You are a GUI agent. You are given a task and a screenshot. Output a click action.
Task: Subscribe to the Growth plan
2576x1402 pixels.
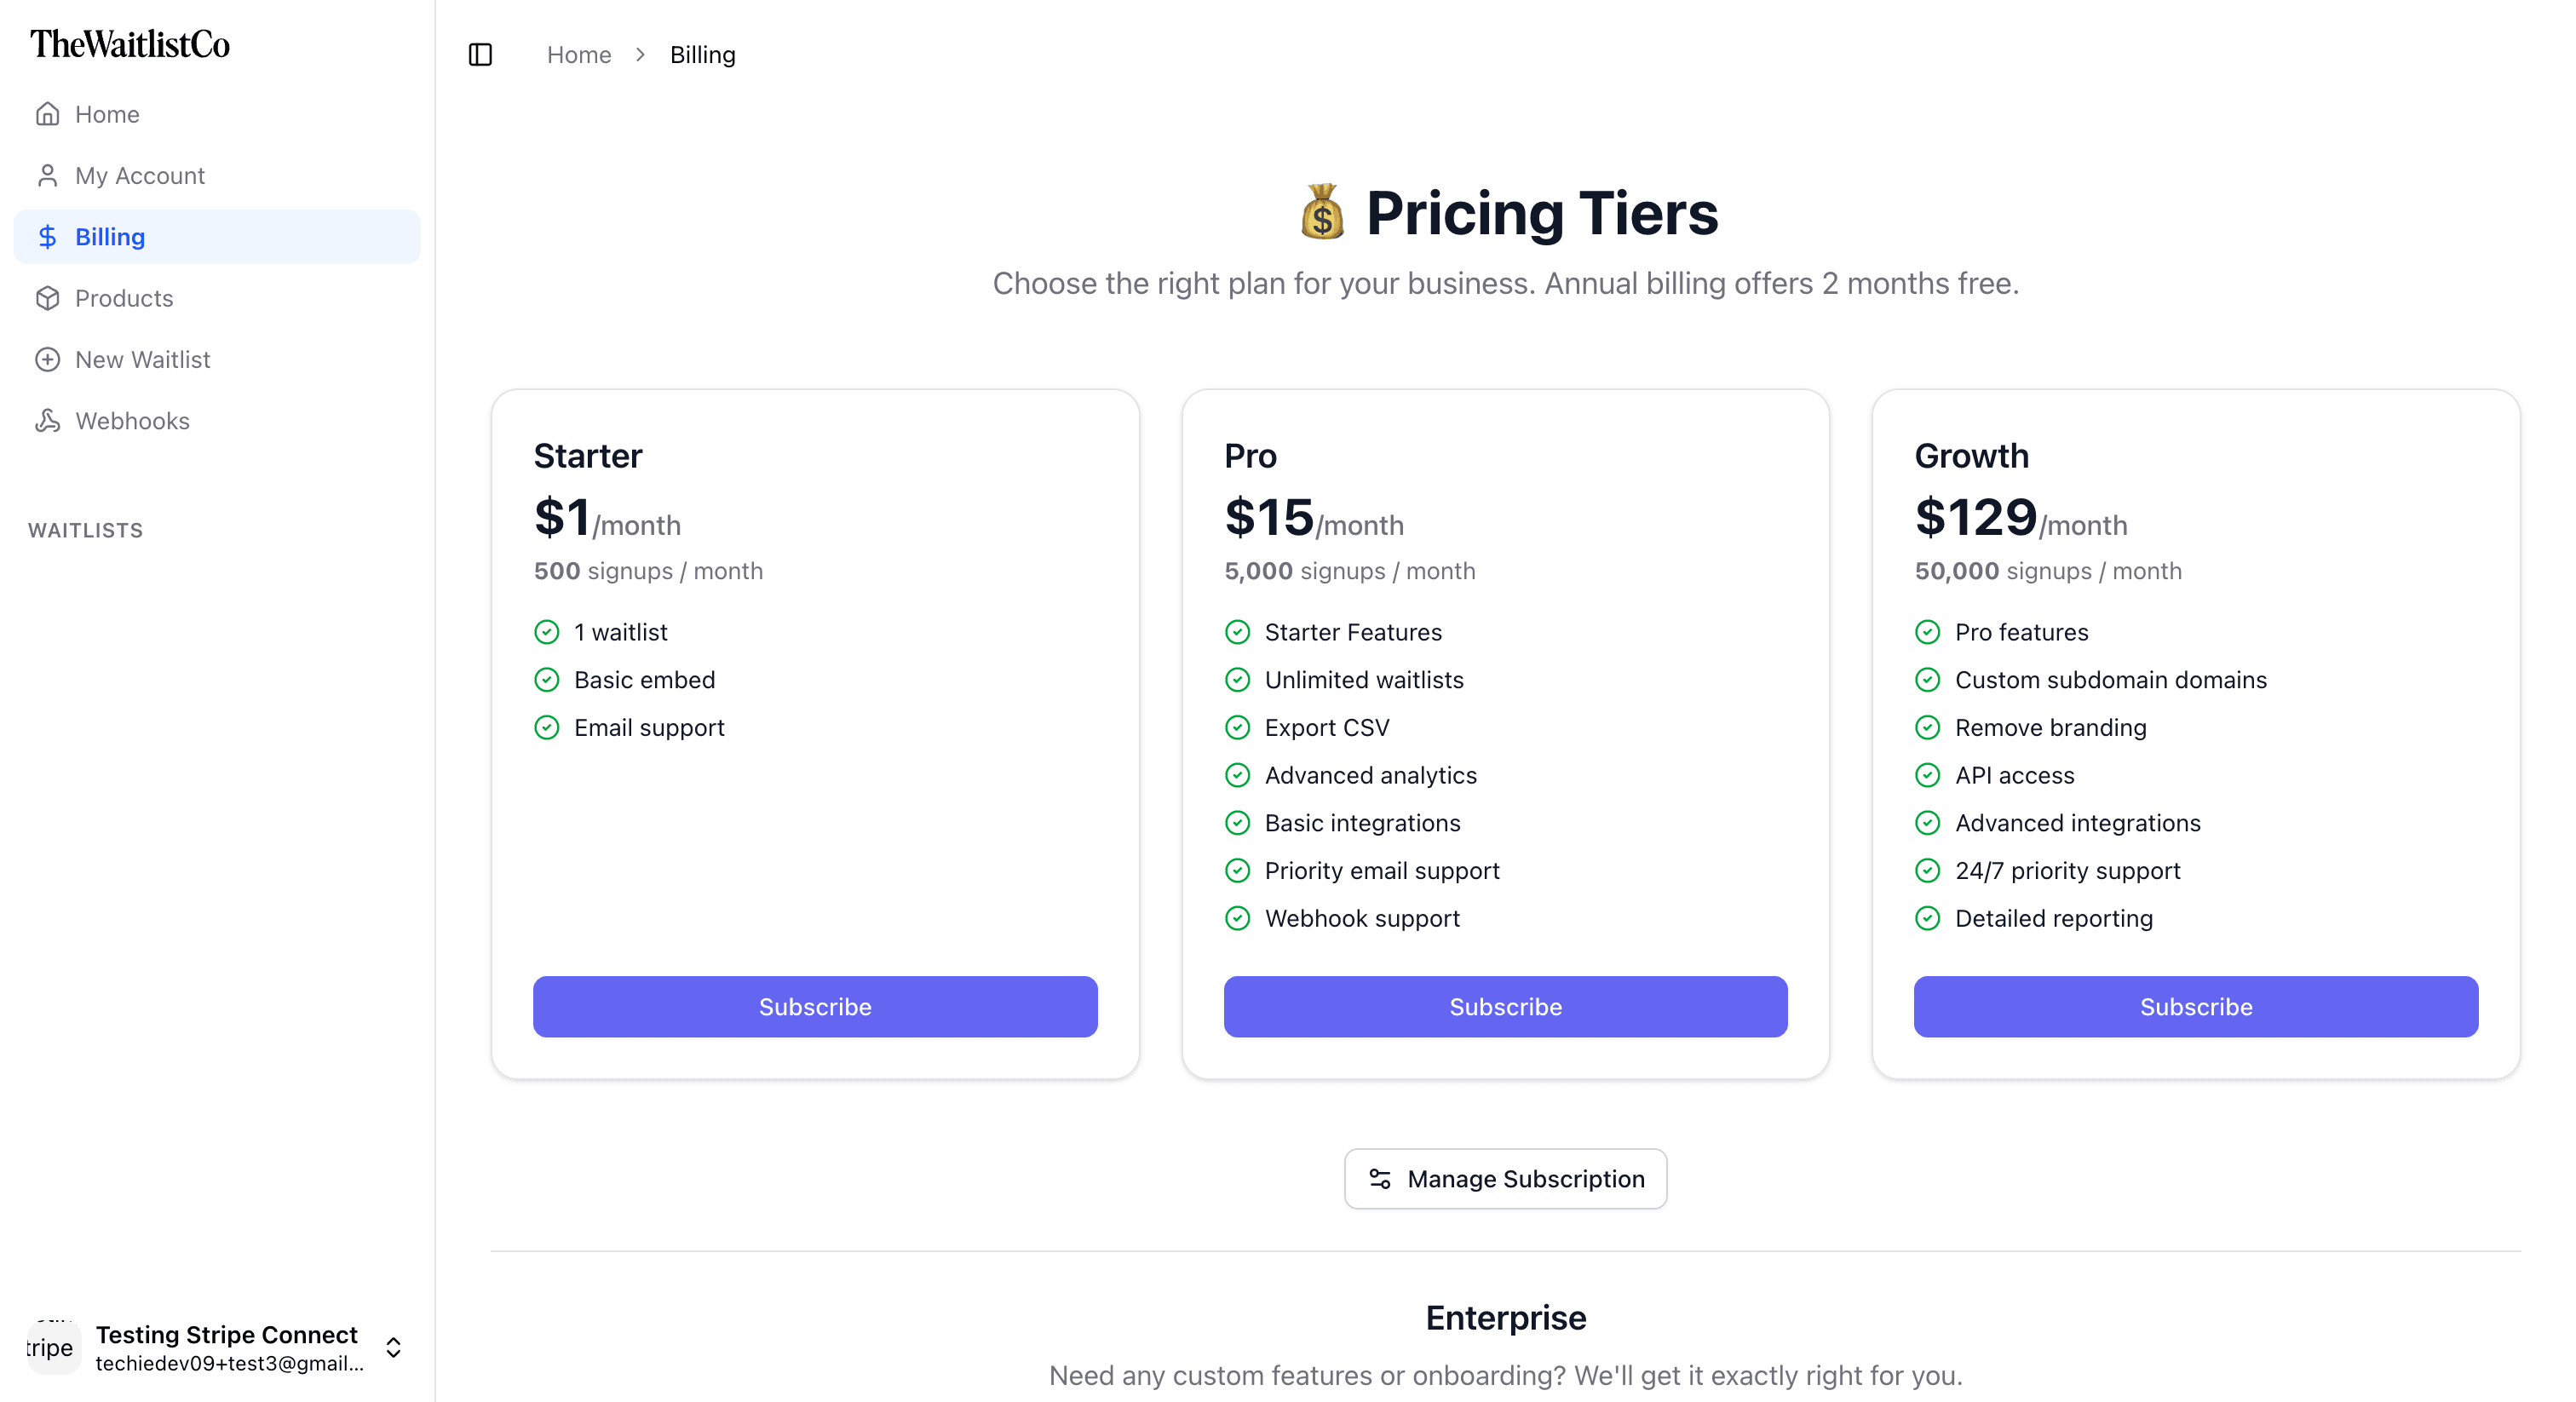[x=2195, y=1006]
